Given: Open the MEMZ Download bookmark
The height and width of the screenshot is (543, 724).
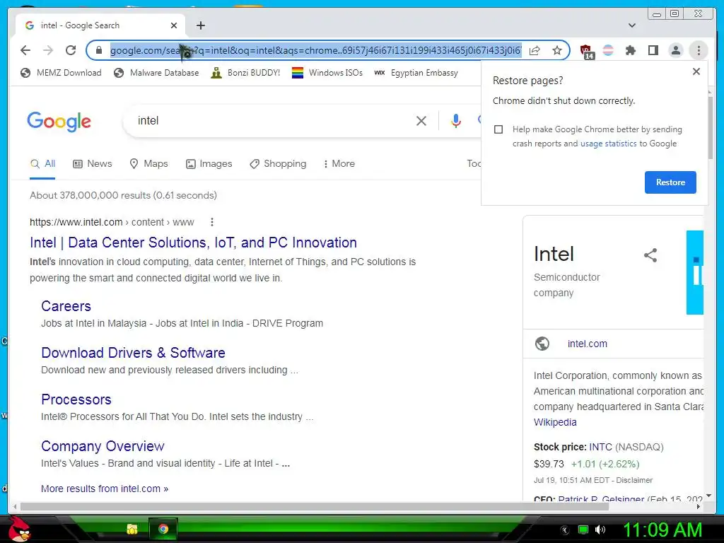Looking at the screenshot, I should click(61, 73).
